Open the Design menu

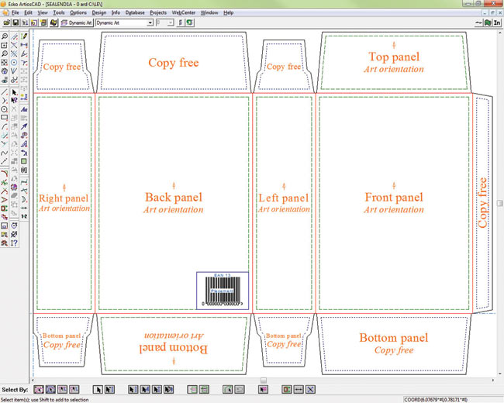point(98,13)
